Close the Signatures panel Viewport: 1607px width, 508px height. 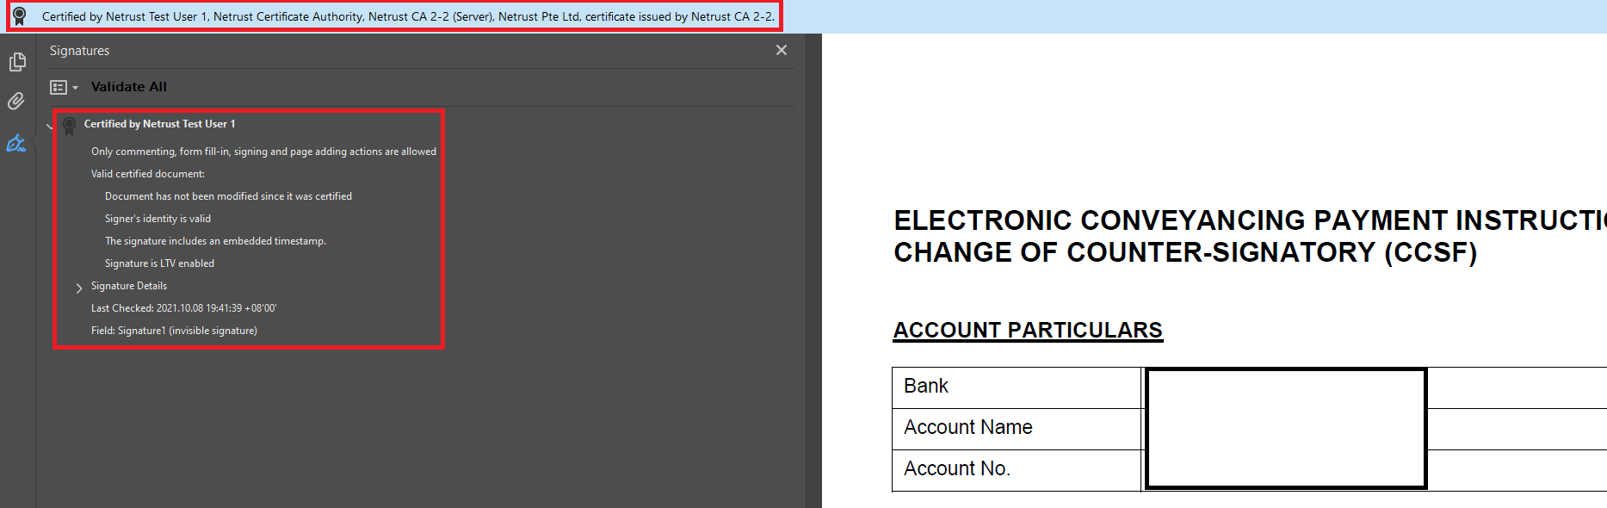pyautogui.click(x=782, y=50)
